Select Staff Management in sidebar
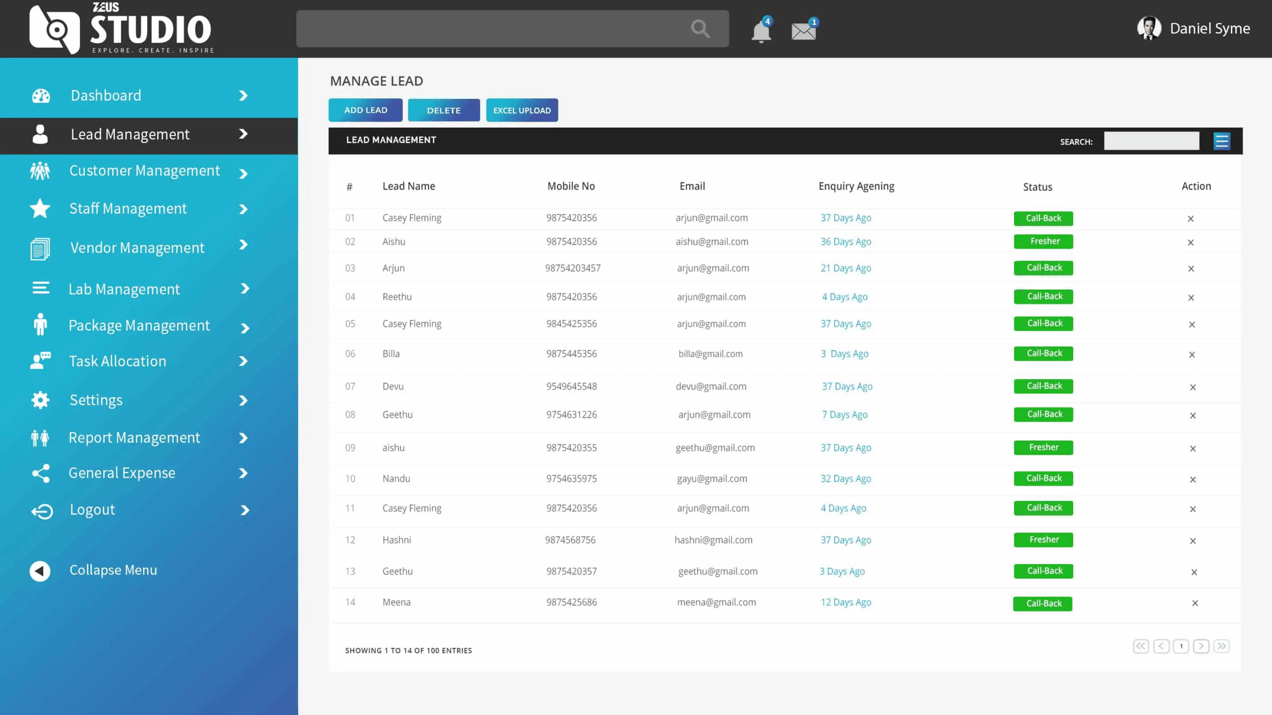Screen dimensions: 1272x715 (128, 209)
